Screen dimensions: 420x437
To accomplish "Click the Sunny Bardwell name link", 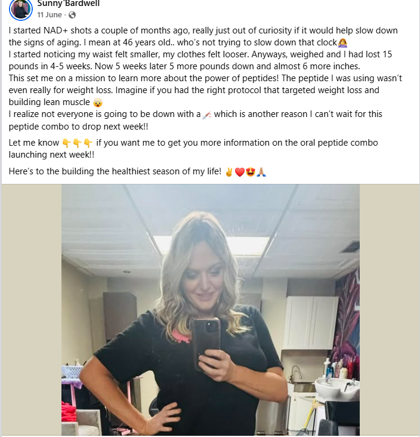I will click(x=68, y=4).
